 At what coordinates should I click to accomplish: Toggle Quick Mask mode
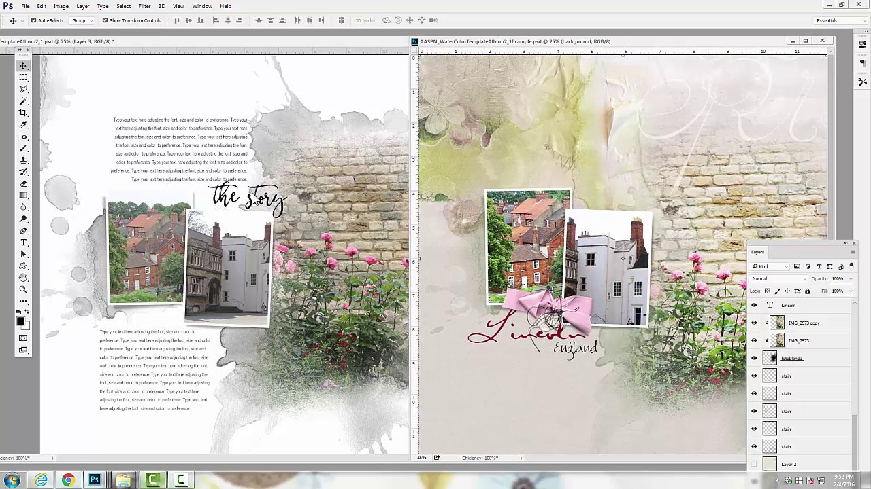coord(23,338)
